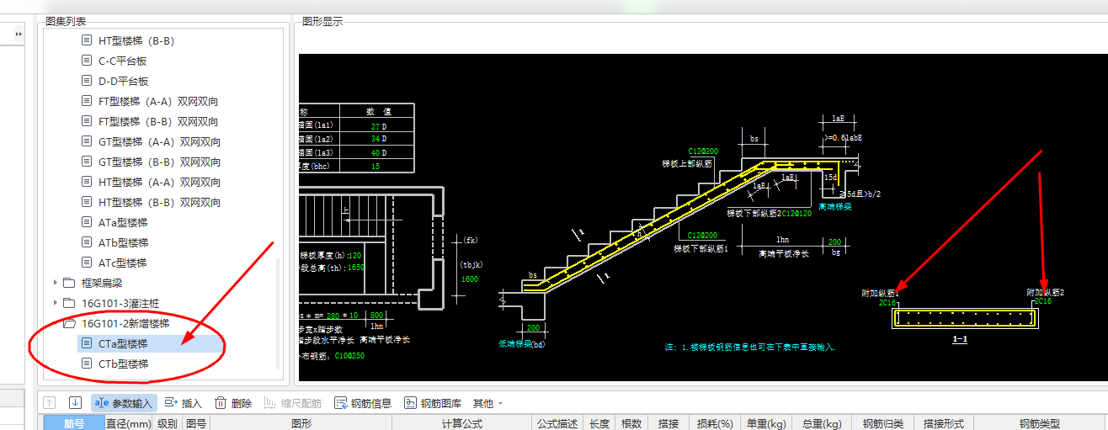Screen dimensions: 1108x430
Task: Edit 1600 tbjk dimension value
Action: [470, 278]
